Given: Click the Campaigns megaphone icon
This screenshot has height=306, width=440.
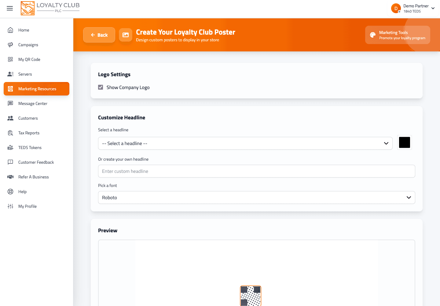Looking at the screenshot, I should (x=10, y=45).
